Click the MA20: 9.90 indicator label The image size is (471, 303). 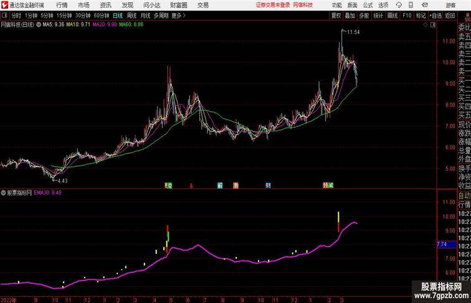(x=105, y=25)
